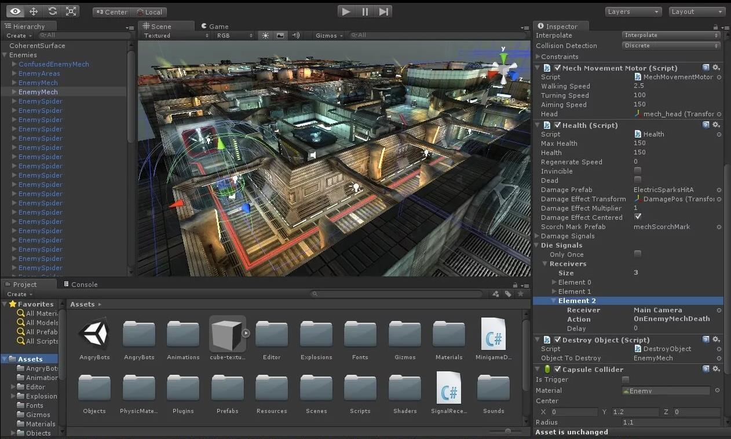Open Capsule Collider help icon
Image resolution: width=731 pixels, height=439 pixels.
coord(706,369)
